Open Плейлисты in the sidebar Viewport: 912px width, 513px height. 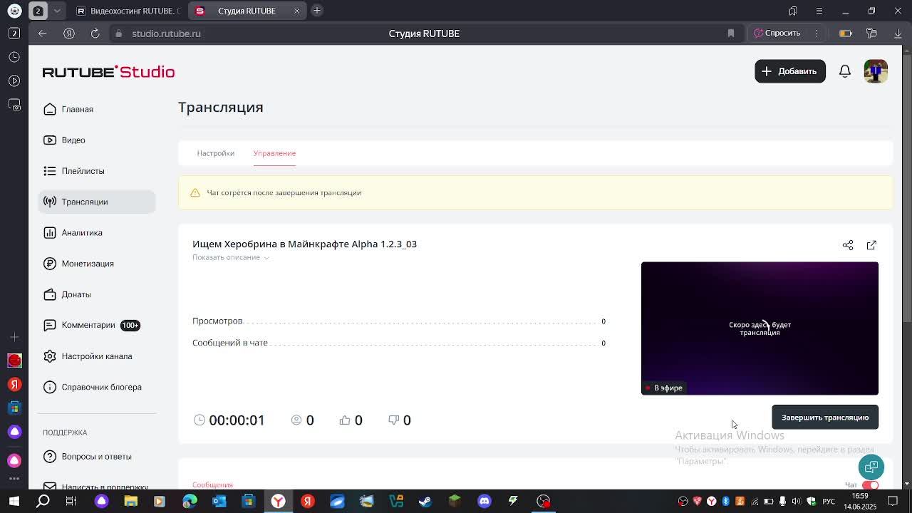point(97,171)
